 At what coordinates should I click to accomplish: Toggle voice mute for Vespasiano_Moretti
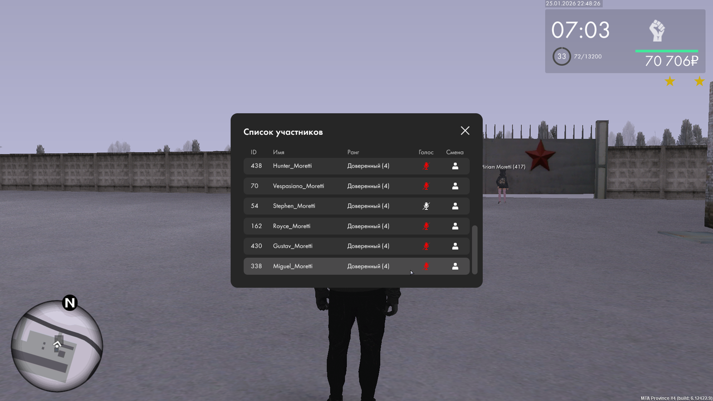pos(426,186)
